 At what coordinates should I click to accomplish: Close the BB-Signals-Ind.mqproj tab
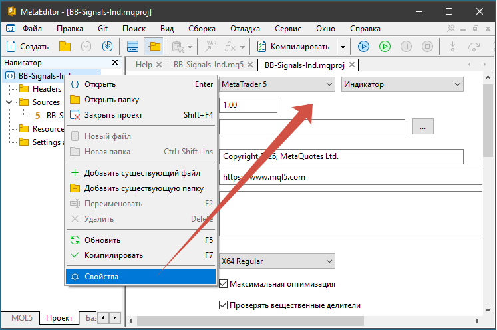[352, 65]
